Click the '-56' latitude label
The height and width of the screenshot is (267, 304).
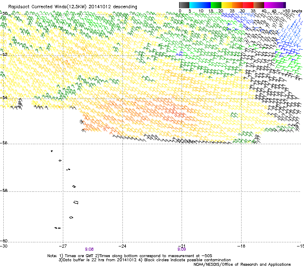pos(4,143)
